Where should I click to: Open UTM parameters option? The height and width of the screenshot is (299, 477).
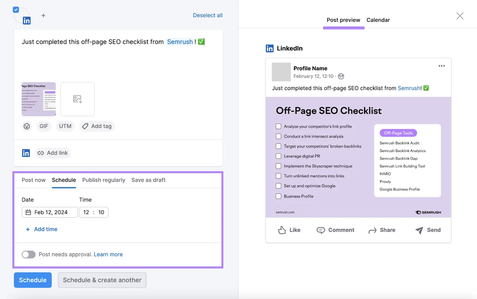[65, 126]
